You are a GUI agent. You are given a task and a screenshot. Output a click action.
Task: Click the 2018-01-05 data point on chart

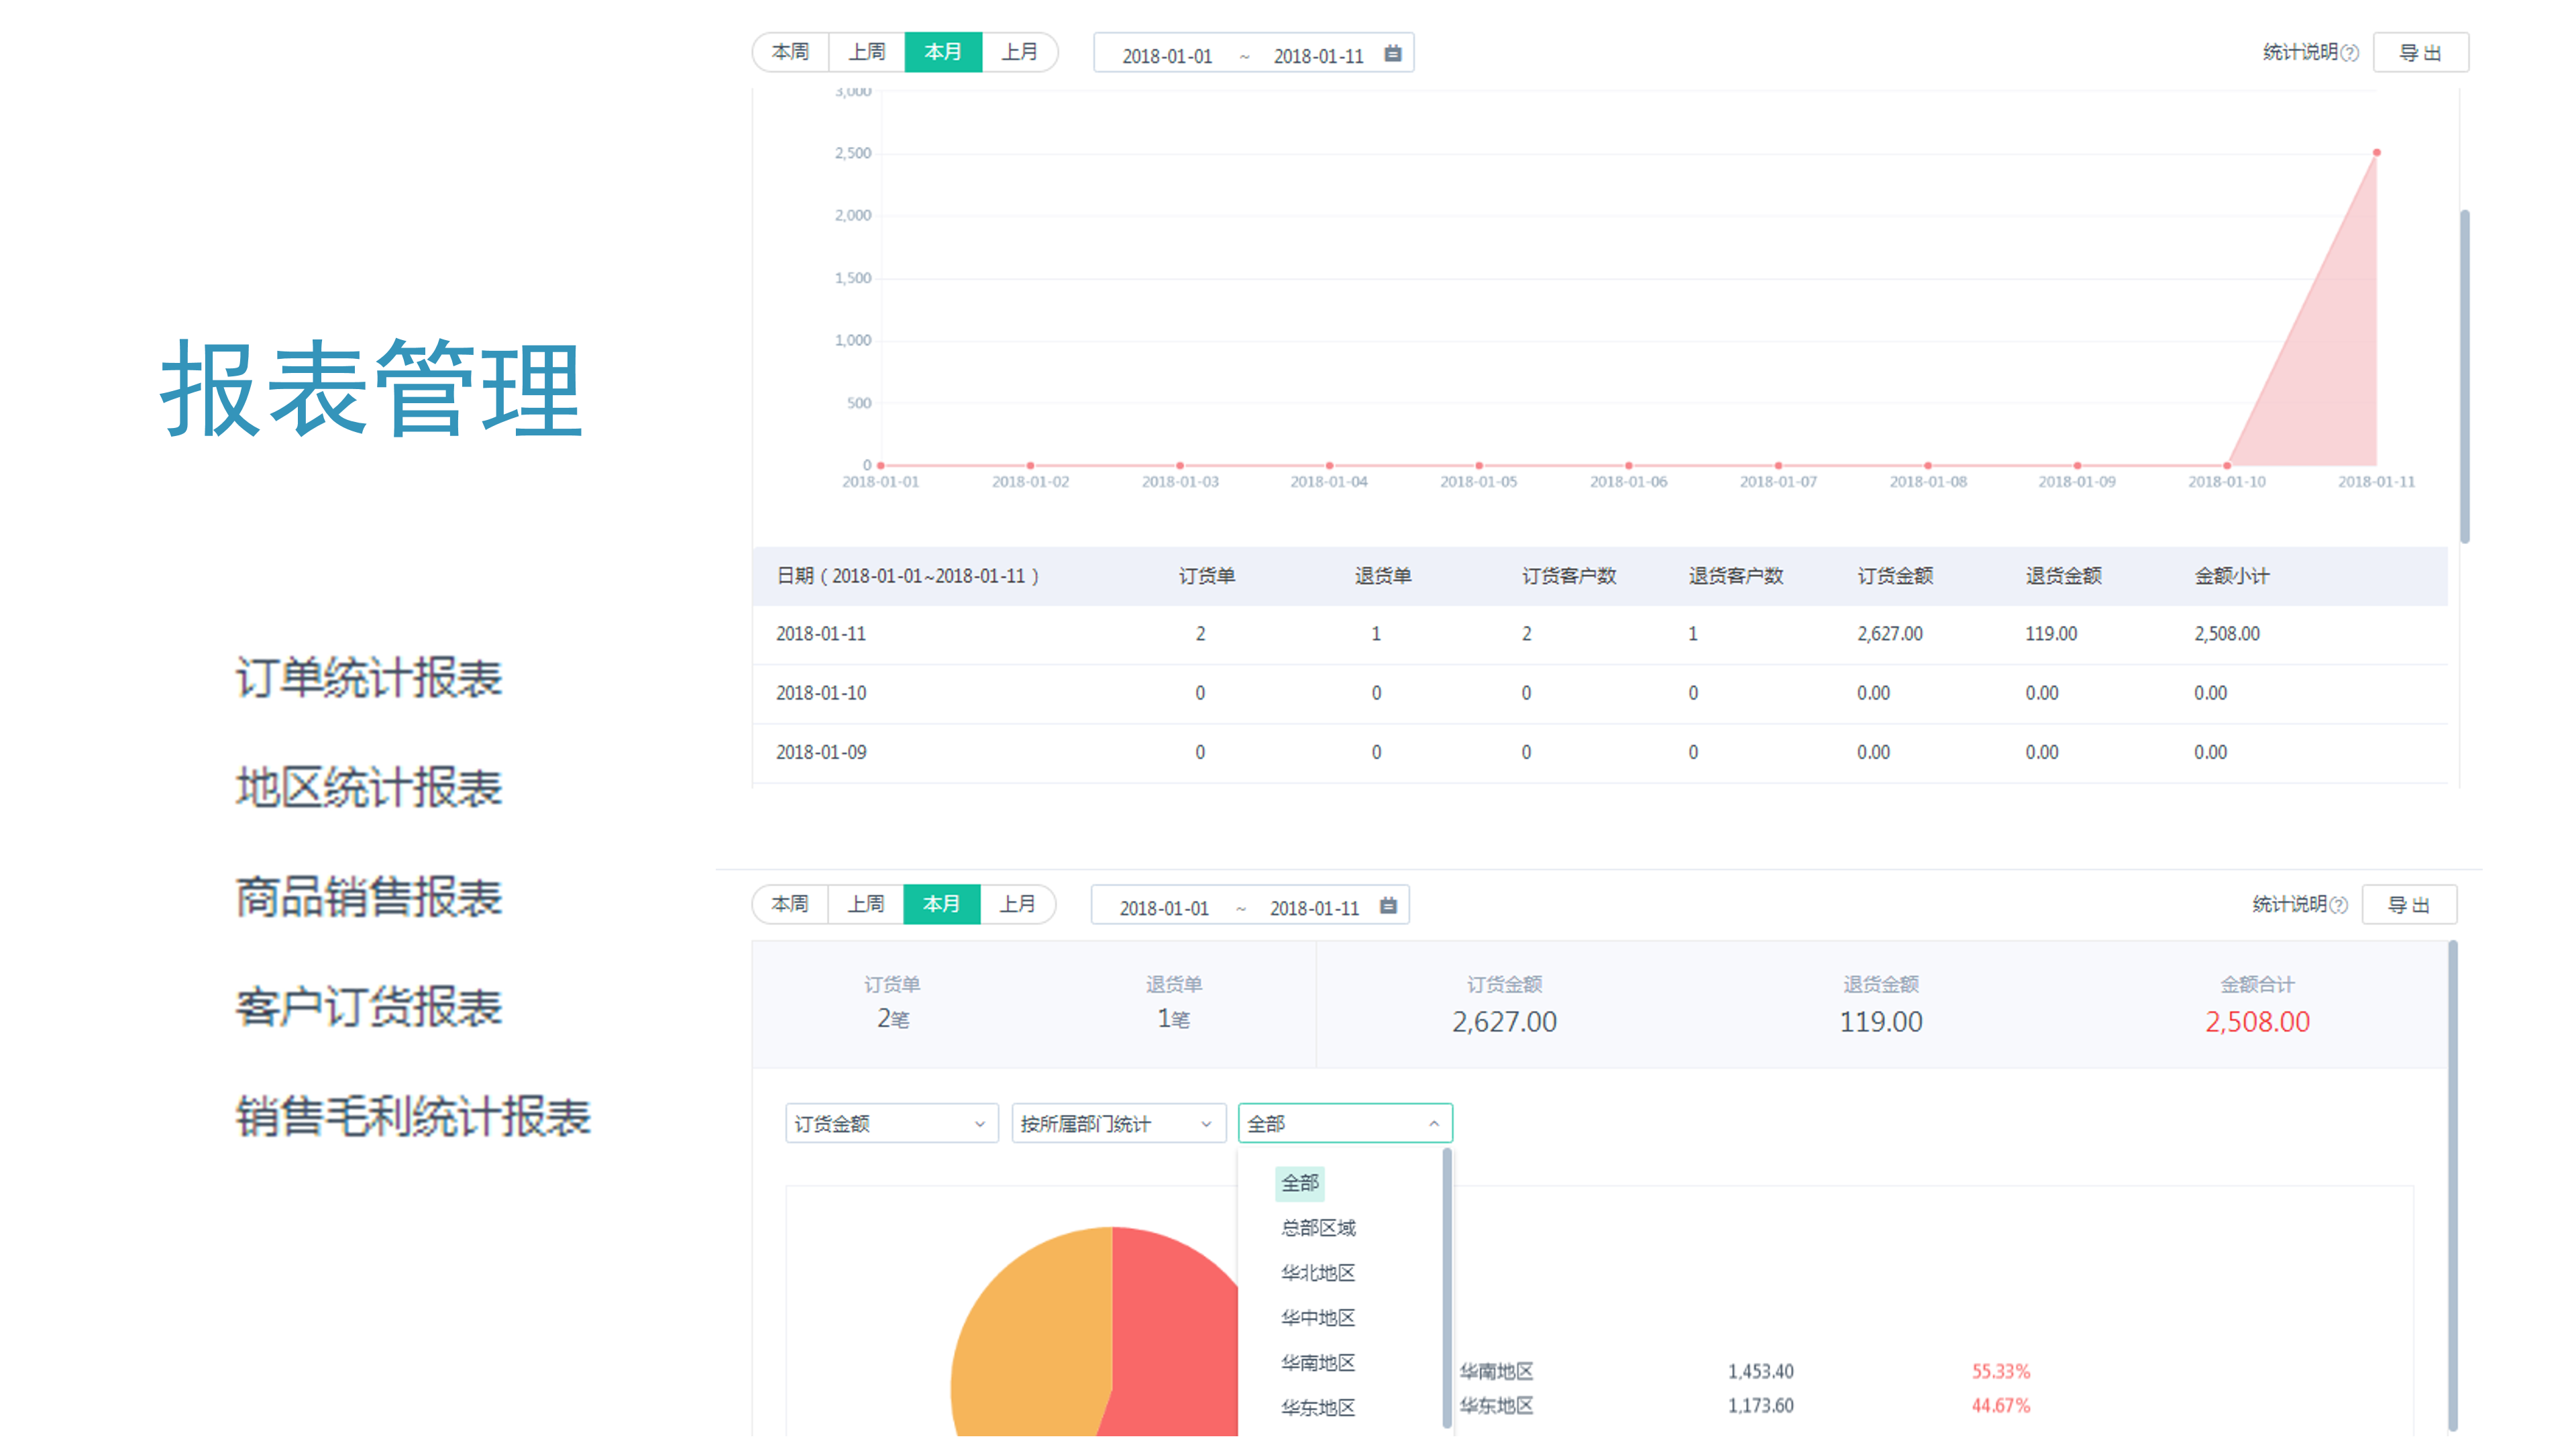[x=1478, y=466]
